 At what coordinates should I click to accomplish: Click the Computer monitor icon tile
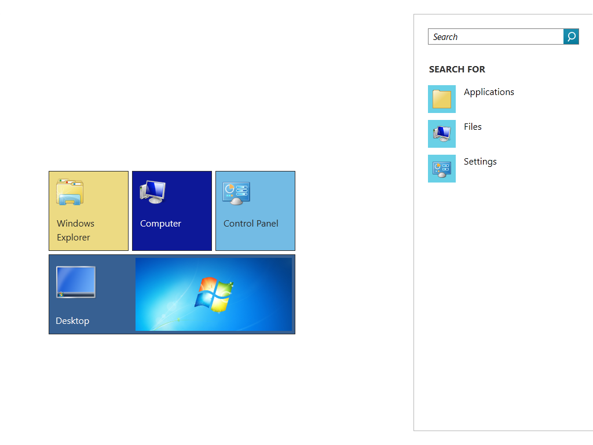pyautogui.click(x=153, y=192)
